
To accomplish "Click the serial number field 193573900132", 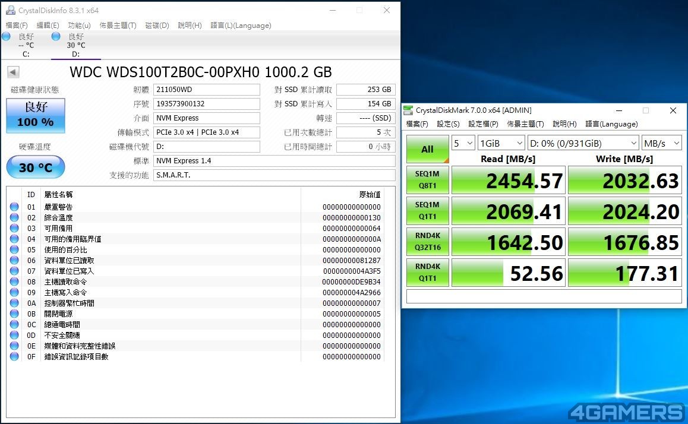I will tap(206, 103).
